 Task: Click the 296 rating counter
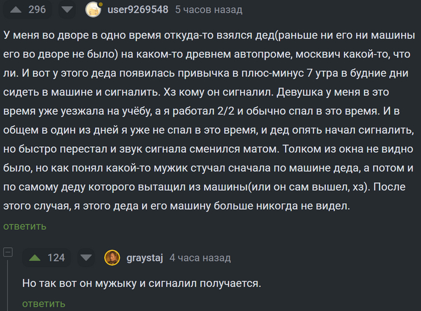[37, 10]
